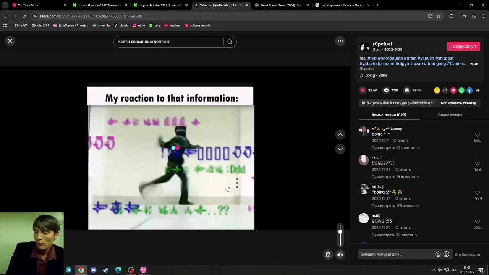Like tammy's comment

(478, 135)
